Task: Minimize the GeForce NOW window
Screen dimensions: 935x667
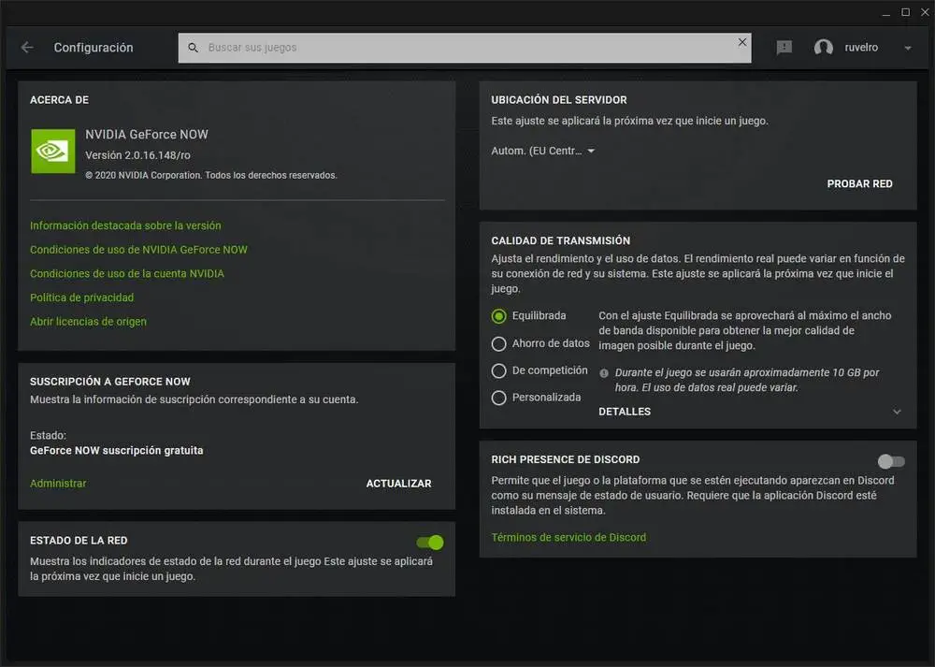Action: point(886,12)
